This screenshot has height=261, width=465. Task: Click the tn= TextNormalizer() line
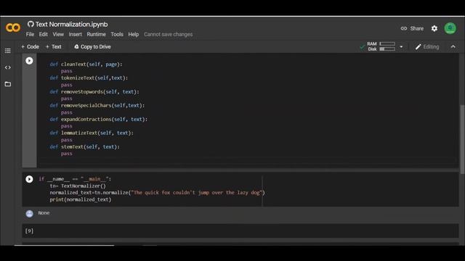pyautogui.click(x=78, y=186)
